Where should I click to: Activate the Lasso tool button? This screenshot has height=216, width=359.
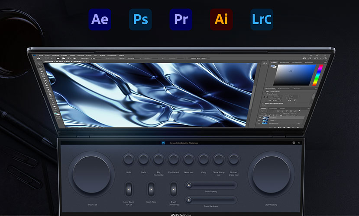(x=188, y=159)
